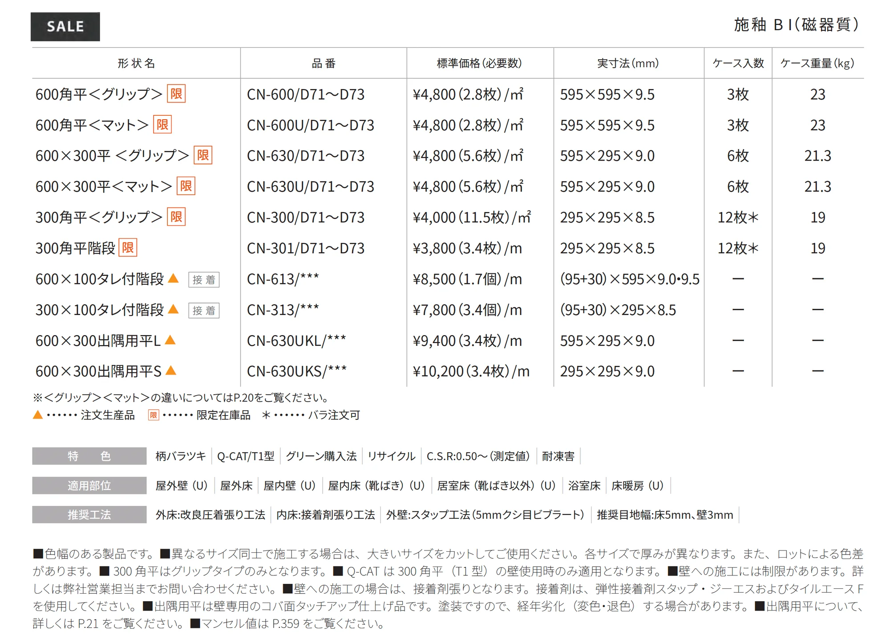Click the 特色 section label
Viewport: 890px width, 639px height.
coord(89,456)
